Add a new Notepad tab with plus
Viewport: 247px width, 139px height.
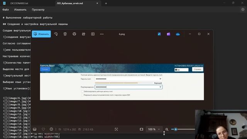[x=106, y=3]
